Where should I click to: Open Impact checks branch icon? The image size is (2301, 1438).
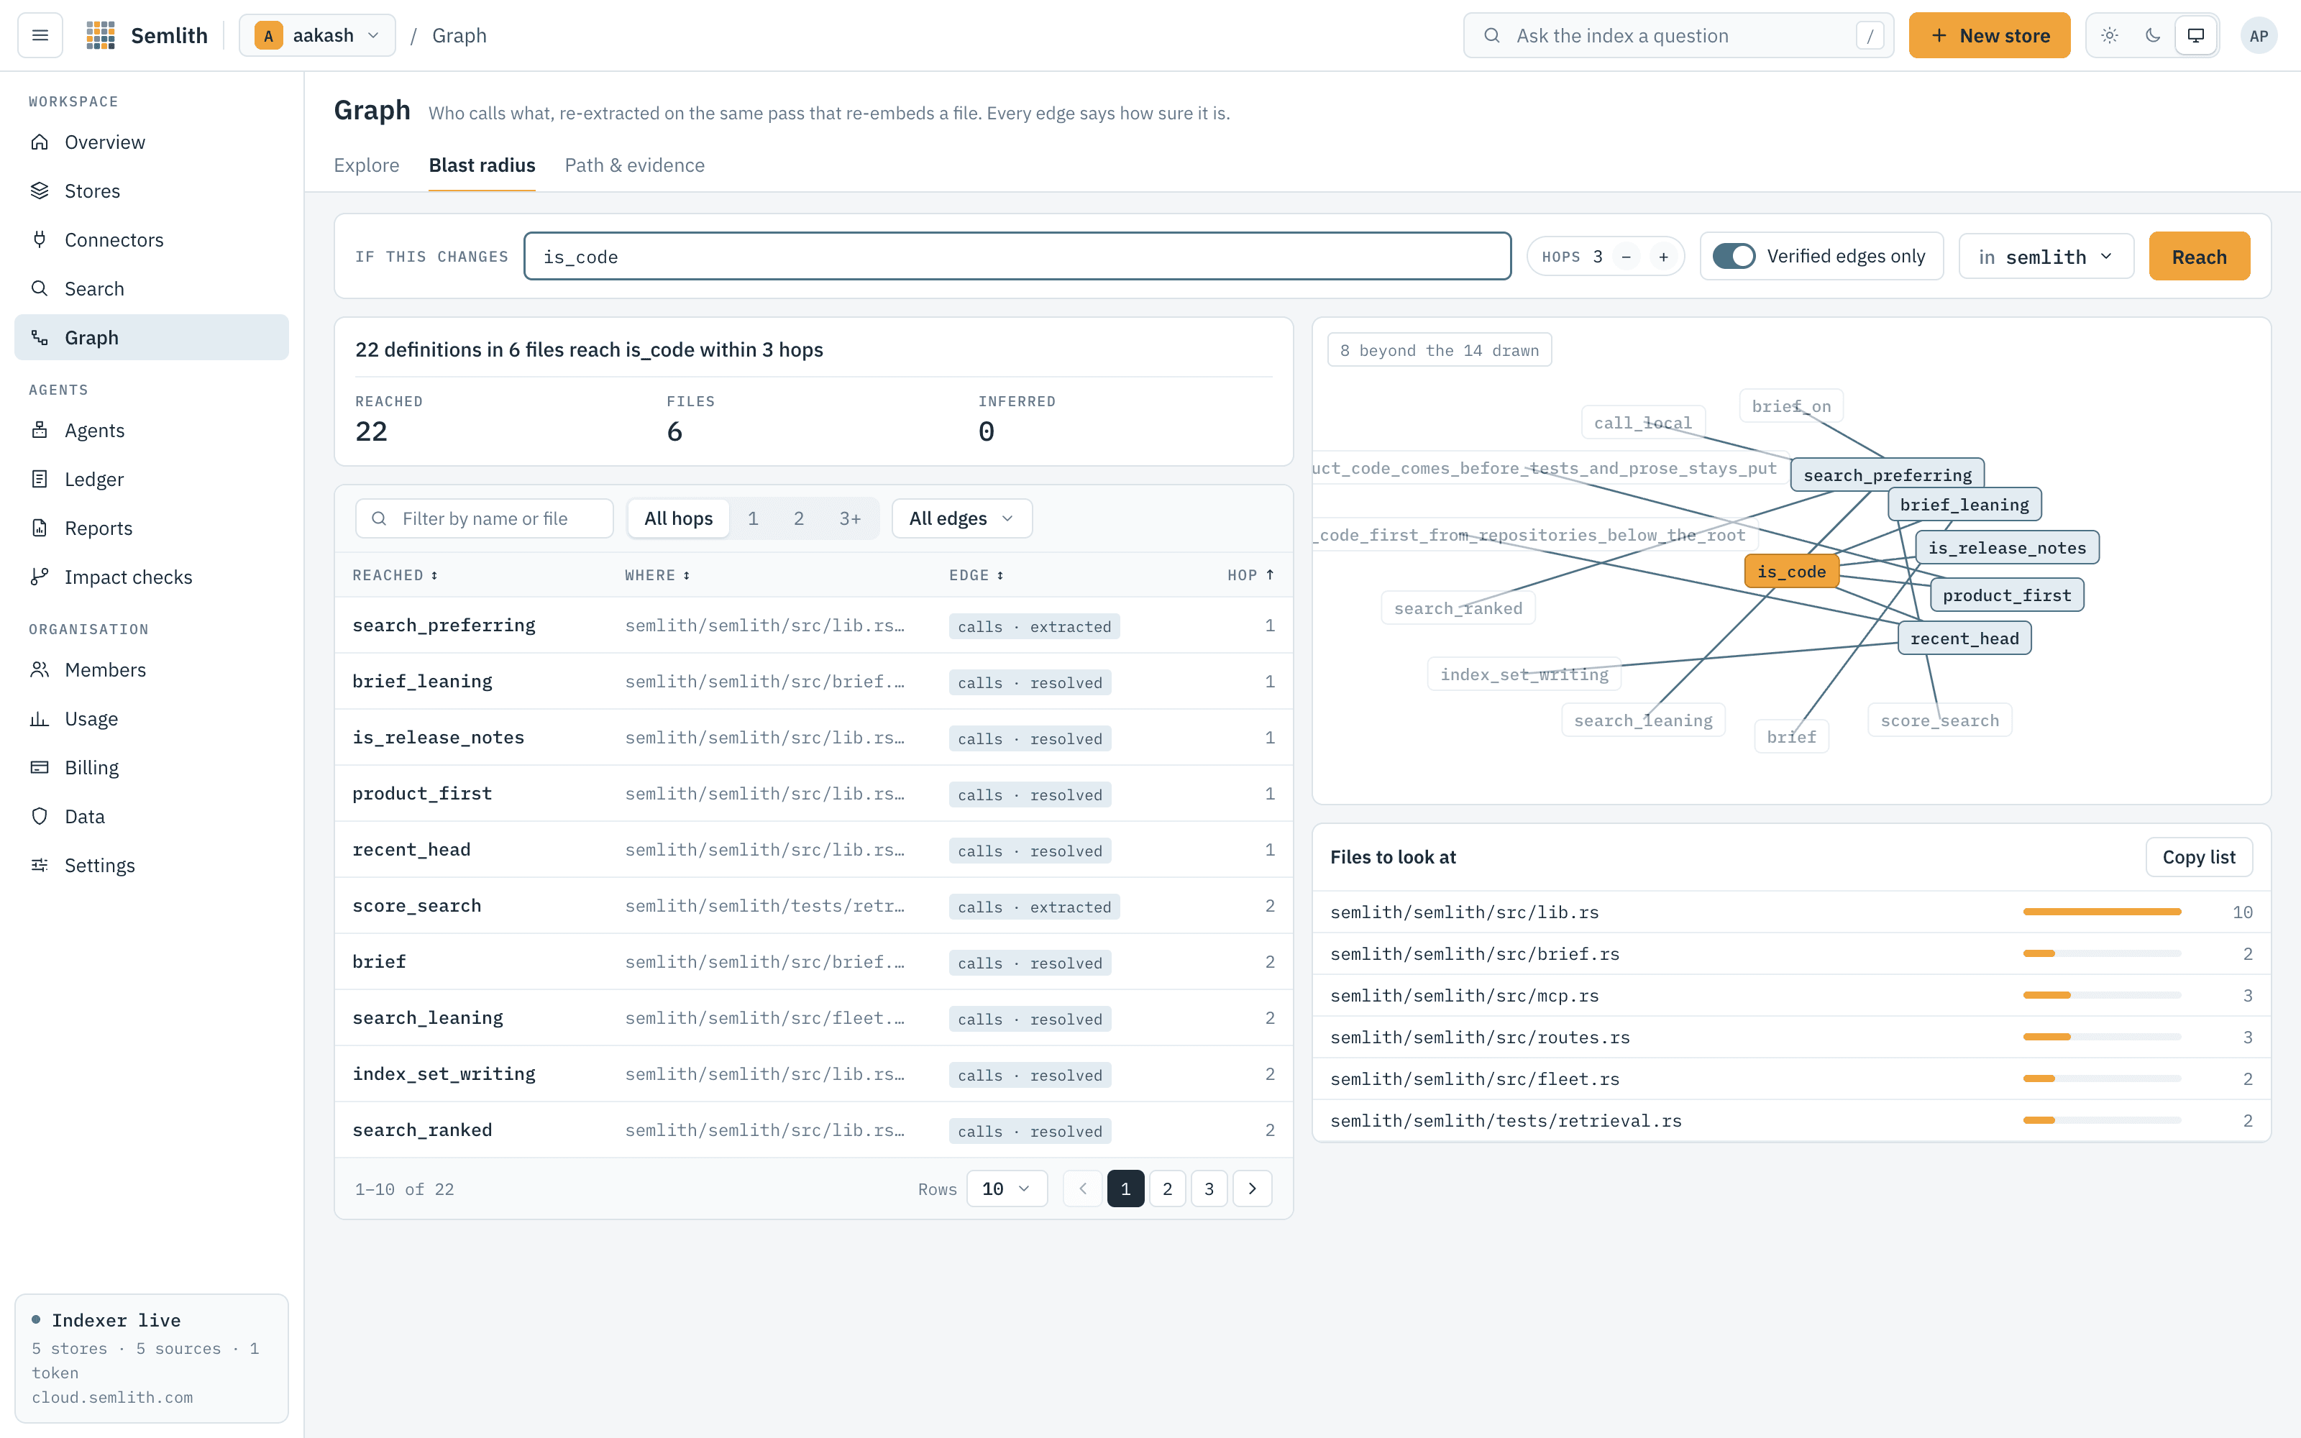click(39, 577)
